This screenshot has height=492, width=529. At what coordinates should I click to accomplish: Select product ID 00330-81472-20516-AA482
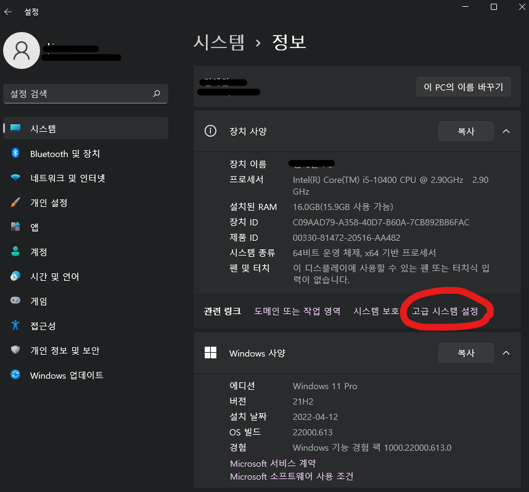[x=347, y=238]
